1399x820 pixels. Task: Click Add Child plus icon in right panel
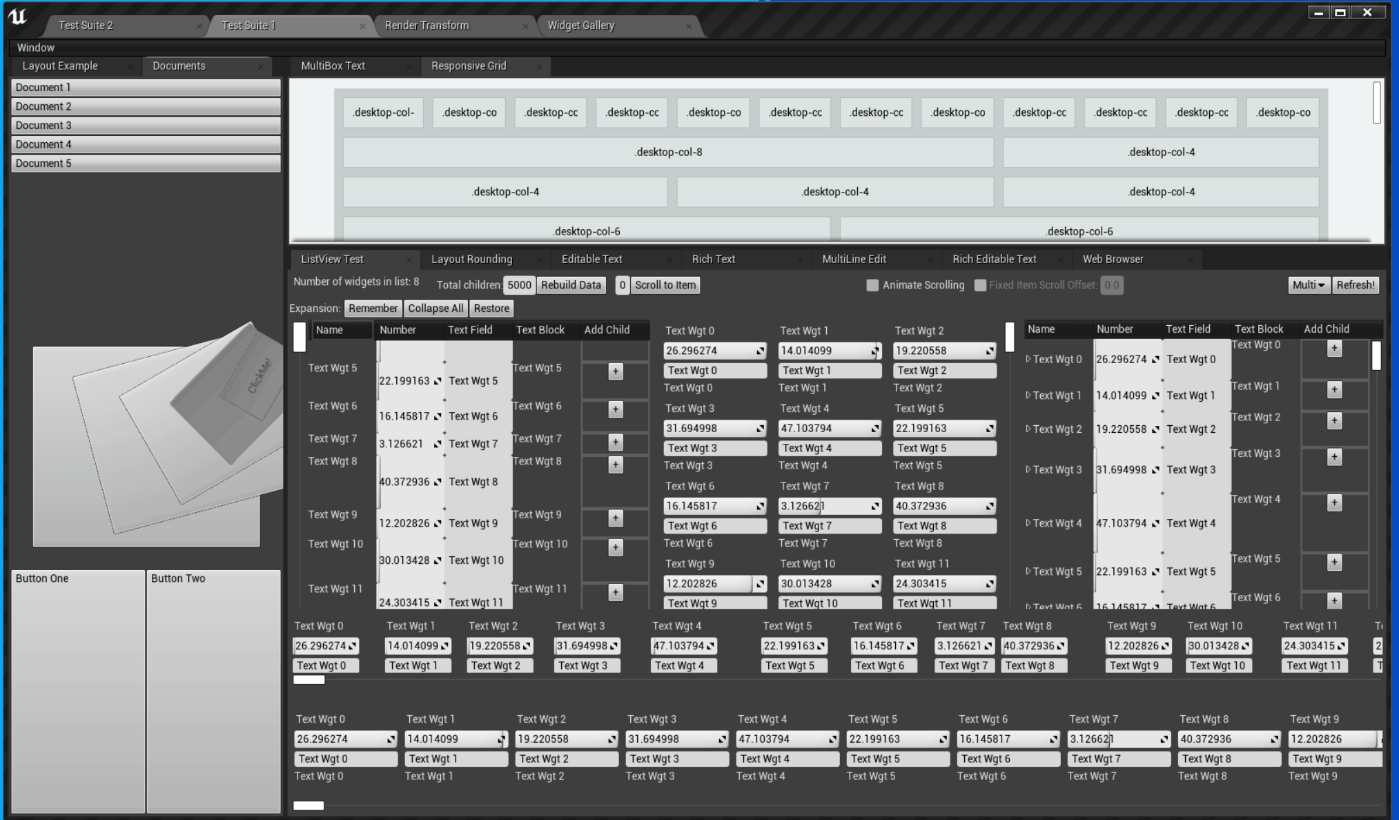click(1336, 351)
